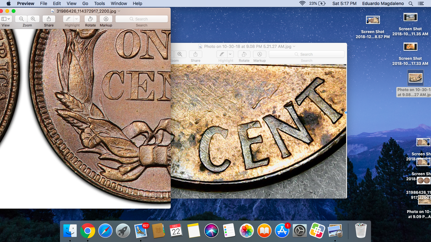The image size is (431, 242).
Task: Zoom out in the 31986426 image window
Action: coord(21,19)
